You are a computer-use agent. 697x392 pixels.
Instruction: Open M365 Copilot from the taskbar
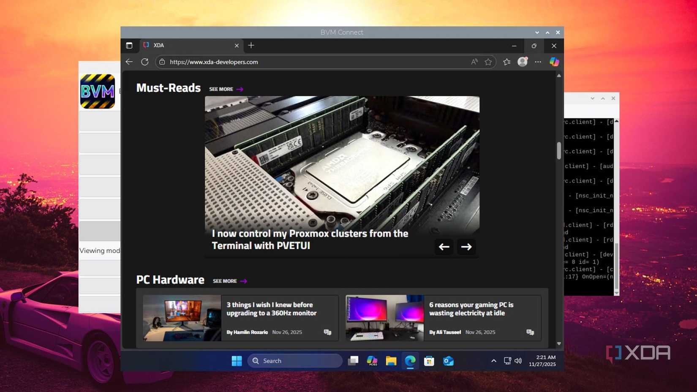[372, 361]
